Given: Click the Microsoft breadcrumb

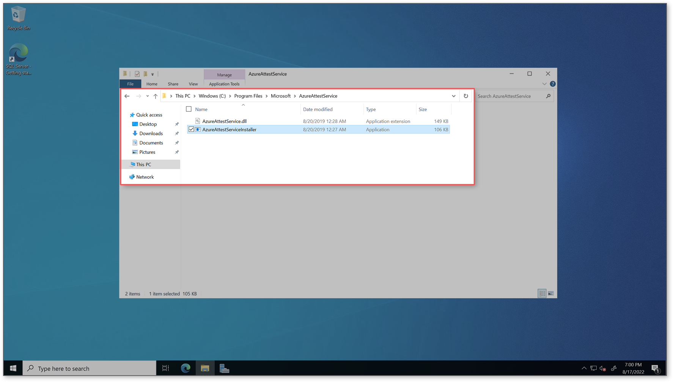Looking at the screenshot, I should click(x=281, y=96).
